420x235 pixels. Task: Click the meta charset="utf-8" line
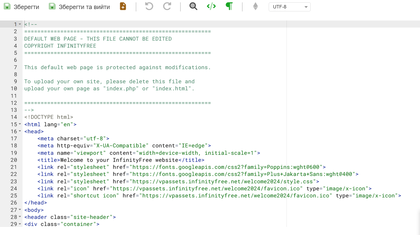pos(73,138)
